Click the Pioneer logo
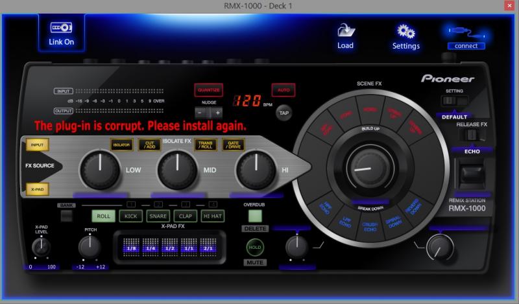This screenshot has height=304, width=519. 448,78
